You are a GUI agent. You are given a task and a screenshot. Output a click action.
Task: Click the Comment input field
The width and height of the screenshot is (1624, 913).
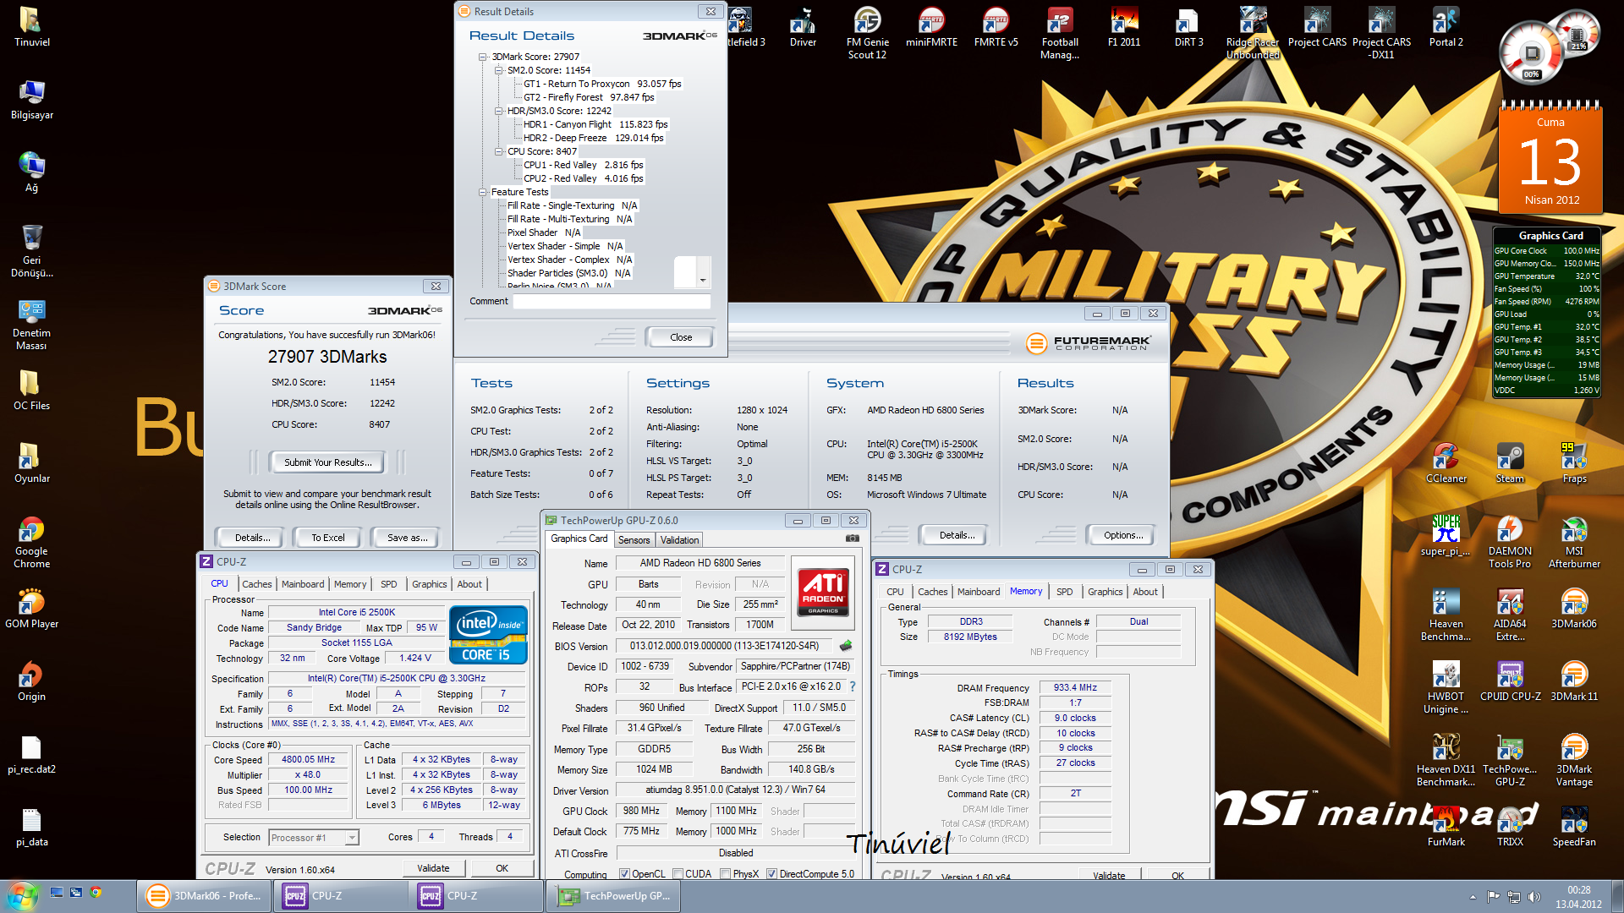coord(612,301)
